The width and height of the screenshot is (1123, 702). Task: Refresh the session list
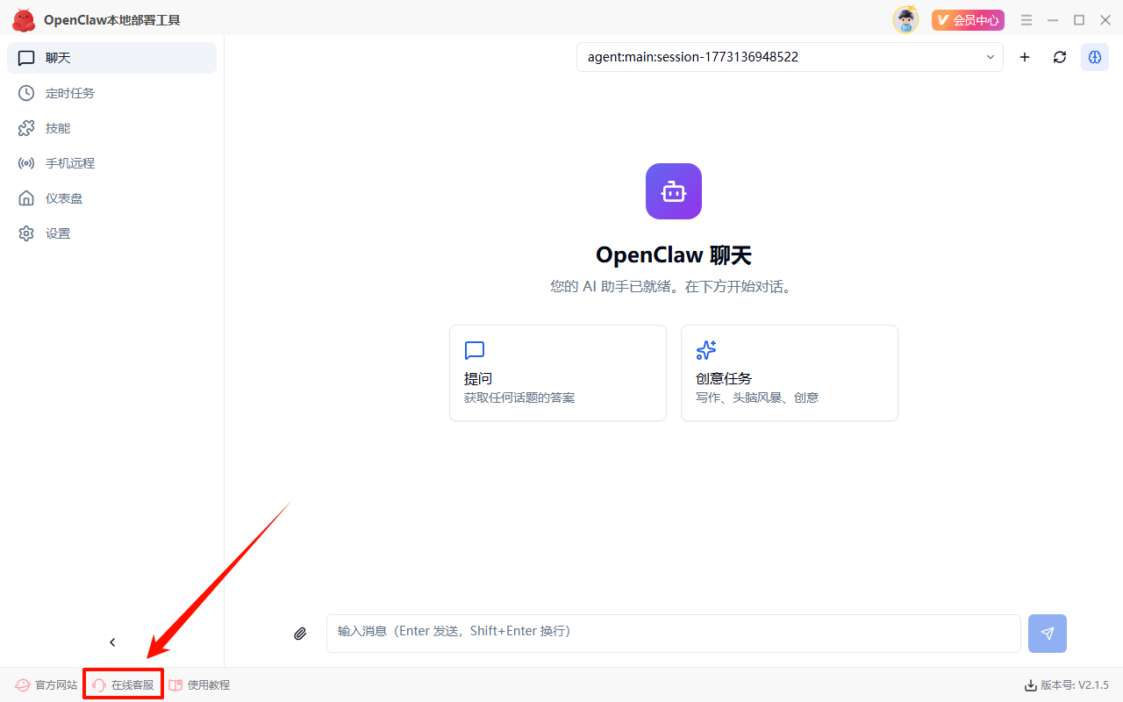[1059, 57]
